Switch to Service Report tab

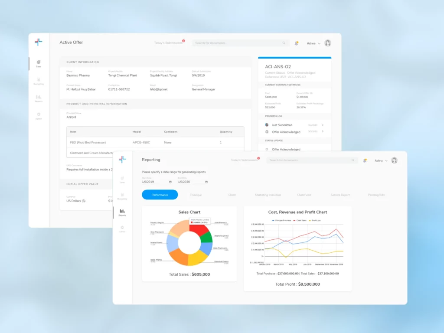pos(340,195)
